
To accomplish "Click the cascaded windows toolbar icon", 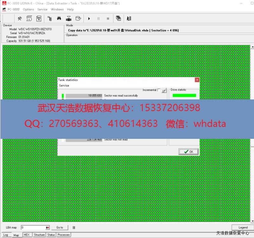I will [118, 18].
